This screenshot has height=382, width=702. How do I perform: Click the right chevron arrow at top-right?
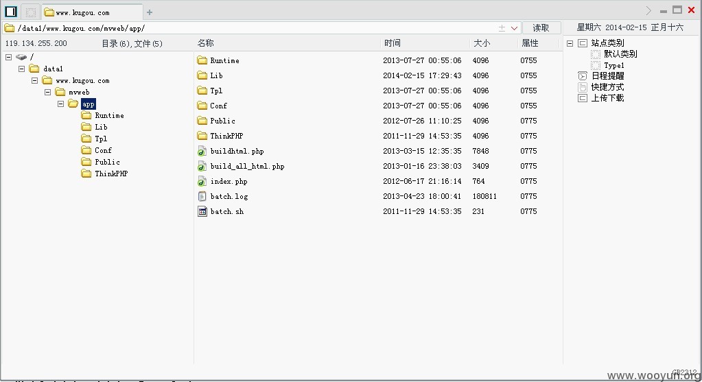tap(648, 11)
